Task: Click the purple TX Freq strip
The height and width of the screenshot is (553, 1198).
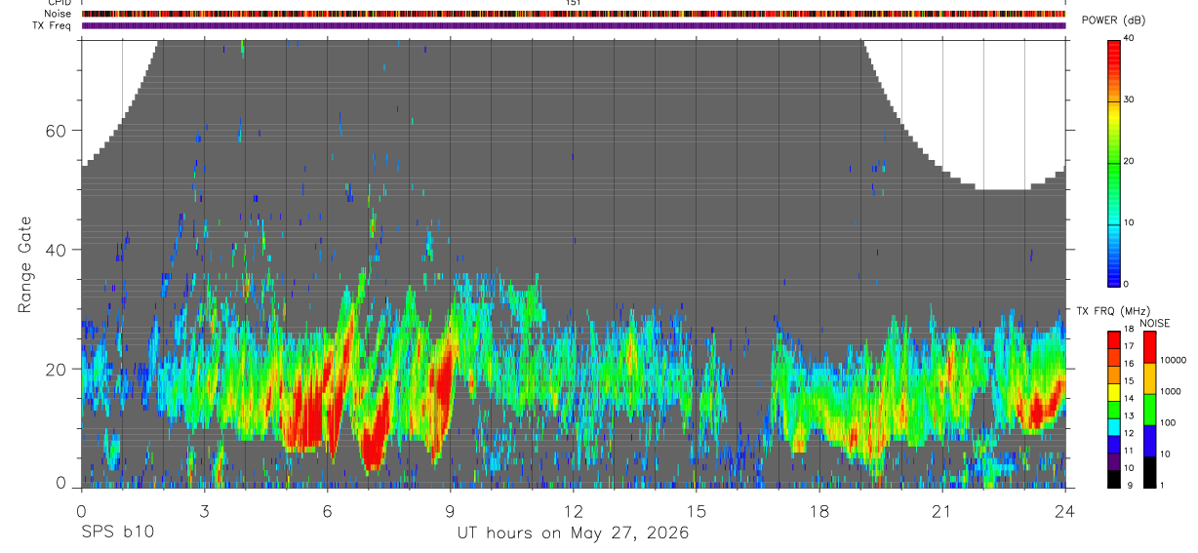Action: pos(574,25)
